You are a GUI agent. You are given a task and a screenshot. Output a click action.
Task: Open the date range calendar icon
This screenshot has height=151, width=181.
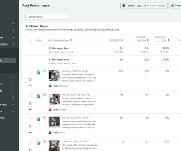tap(124, 5)
